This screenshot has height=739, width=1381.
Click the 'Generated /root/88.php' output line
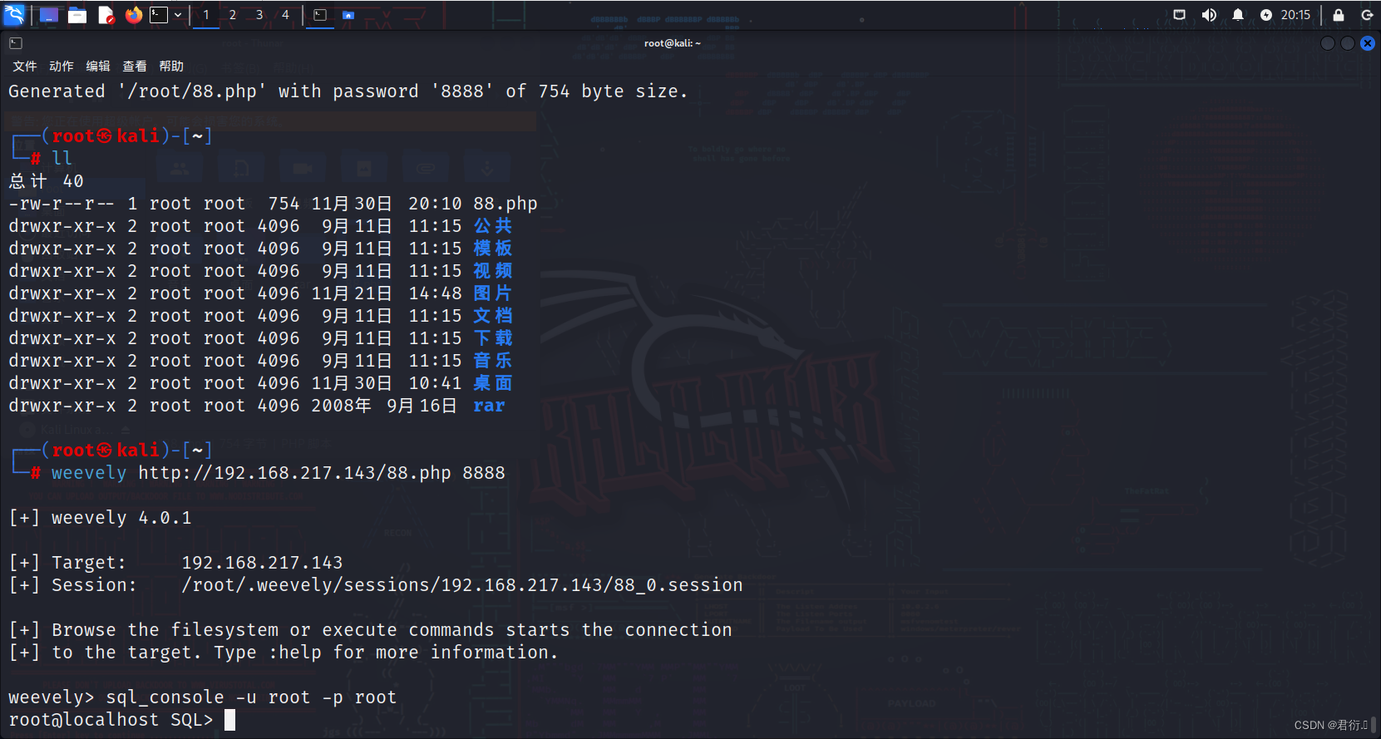pos(348,91)
